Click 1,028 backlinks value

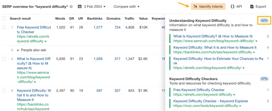[x=98, y=59]
